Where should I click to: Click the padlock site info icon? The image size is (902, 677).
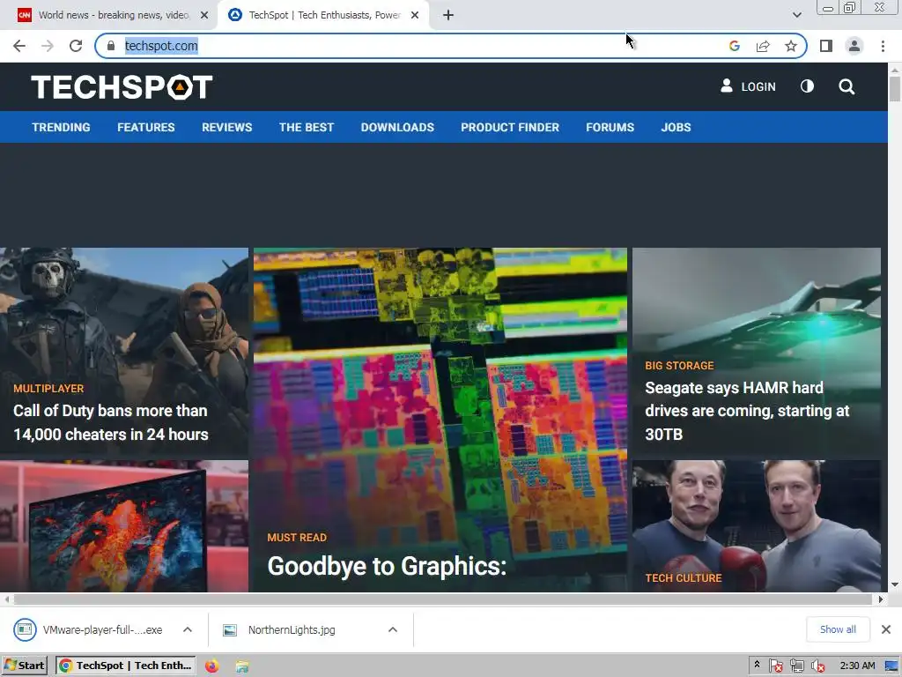111,46
